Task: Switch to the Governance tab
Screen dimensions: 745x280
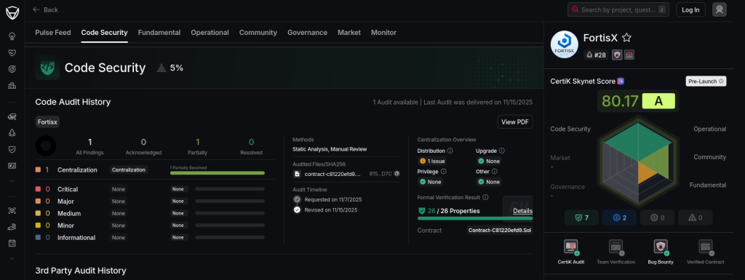Action: click(x=308, y=32)
